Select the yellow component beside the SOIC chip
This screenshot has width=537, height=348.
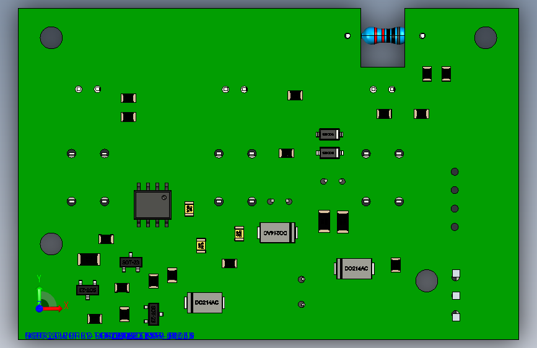point(189,209)
